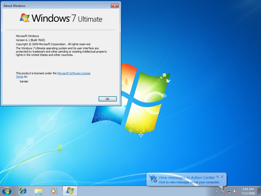Click the muted volume tray icon
Viewport: 261px width, 196px height.
point(235,191)
